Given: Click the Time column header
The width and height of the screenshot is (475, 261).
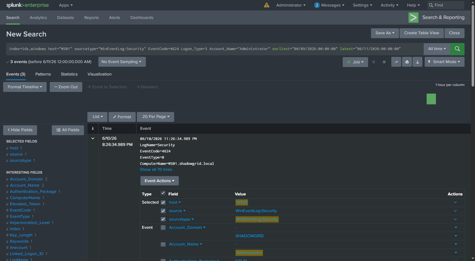Looking at the screenshot, I should click(x=107, y=128).
